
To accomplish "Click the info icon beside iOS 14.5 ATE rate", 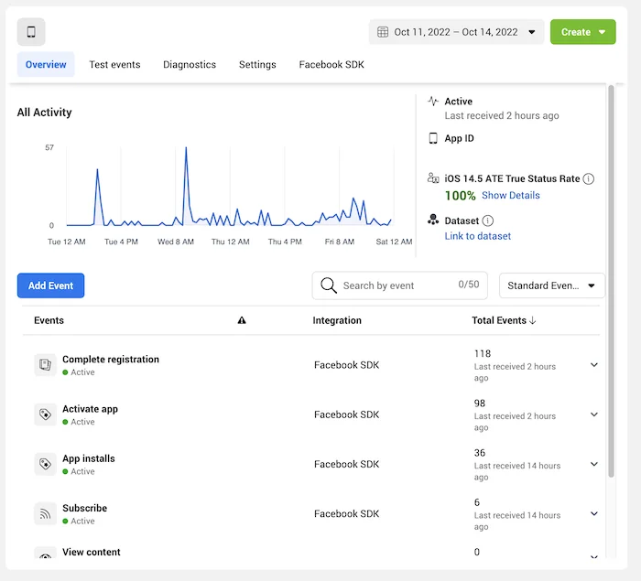I will [x=589, y=179].
